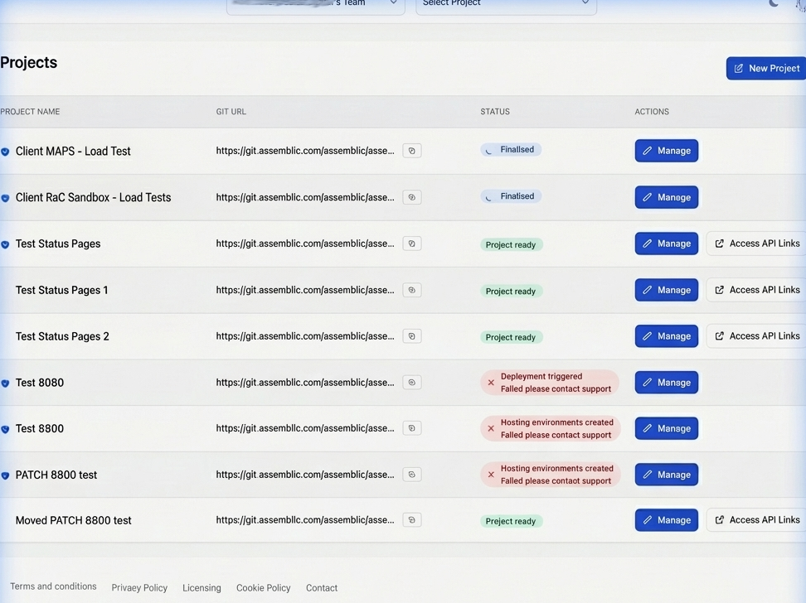
Task: Click the shield badge beside Test Status Pages
Action: coord(6,243)
